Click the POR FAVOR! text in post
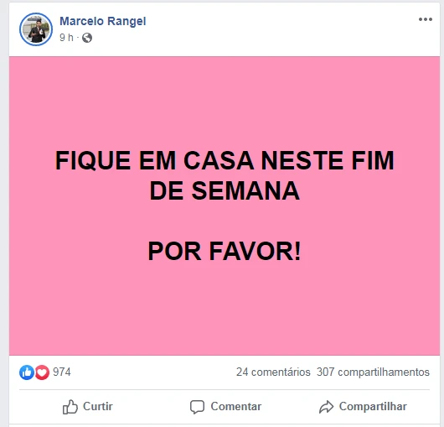The width and height of the screenshot is (444, 427). point(225,251)
